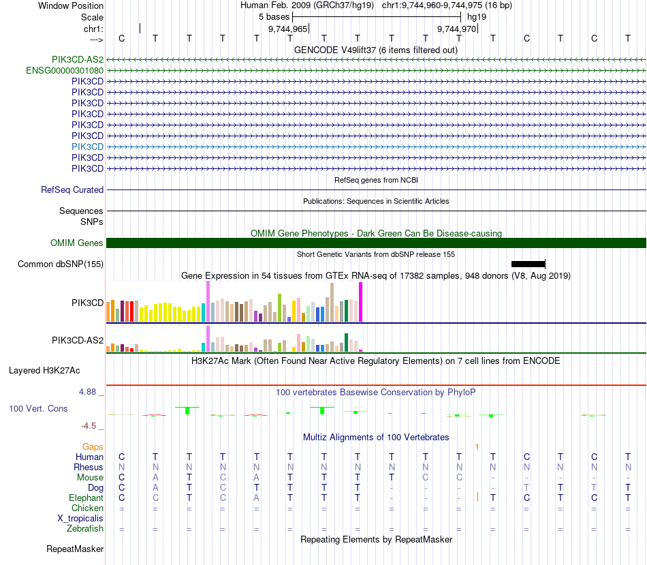Click the RefSeq Curated label
Viewport: 647px width, 565px height.
point(72,189)
